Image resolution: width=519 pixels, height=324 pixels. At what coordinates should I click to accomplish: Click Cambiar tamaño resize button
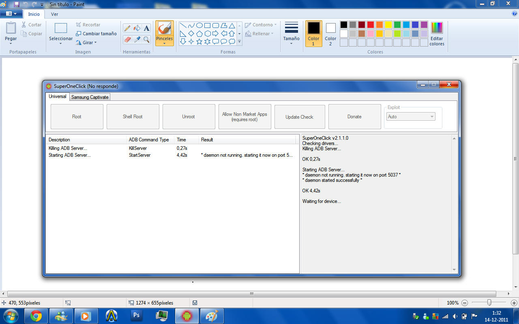[x=96, y=34]
